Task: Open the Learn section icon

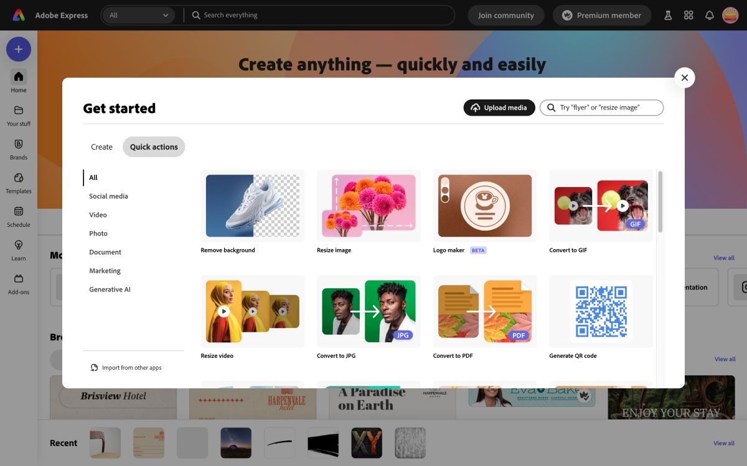Action: pos(18,248)
